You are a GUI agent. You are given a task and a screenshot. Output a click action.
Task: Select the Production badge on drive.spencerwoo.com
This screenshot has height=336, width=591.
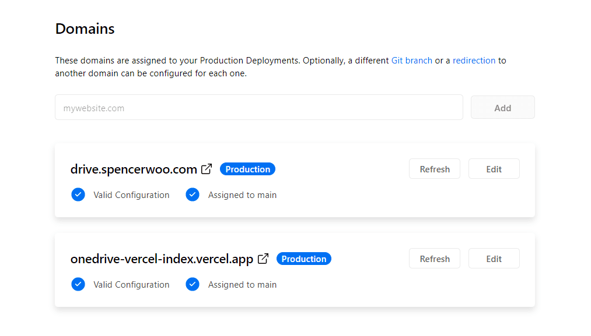[247, 169]
